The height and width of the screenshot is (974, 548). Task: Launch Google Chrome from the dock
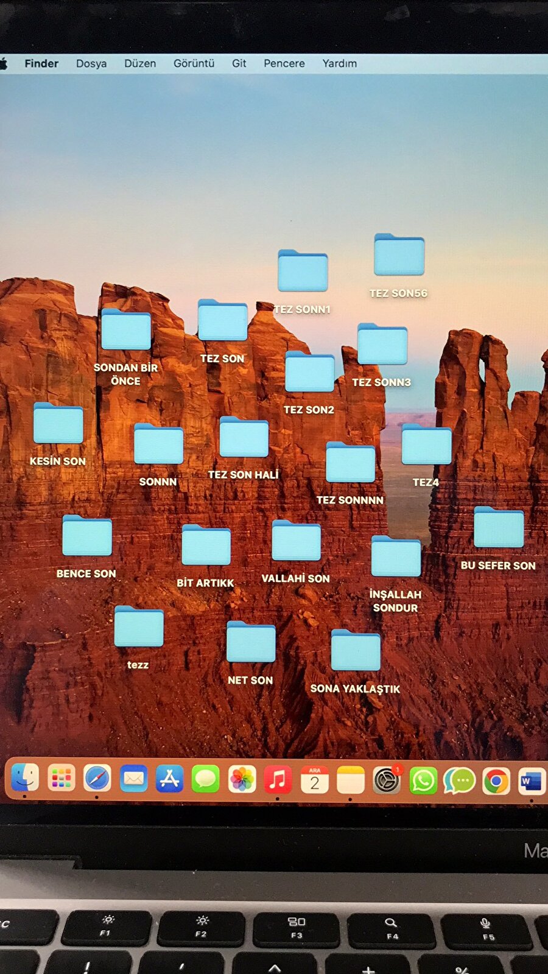[496, 780]
